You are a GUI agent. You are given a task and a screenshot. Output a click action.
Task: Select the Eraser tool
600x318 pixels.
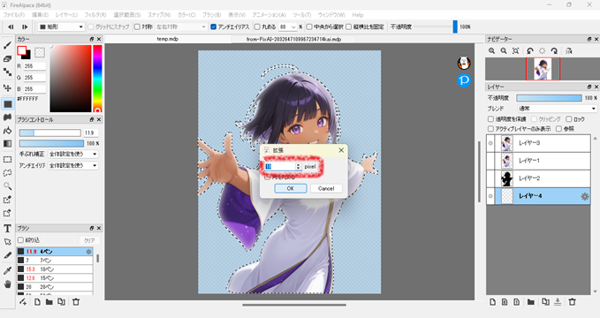point(7,59)
